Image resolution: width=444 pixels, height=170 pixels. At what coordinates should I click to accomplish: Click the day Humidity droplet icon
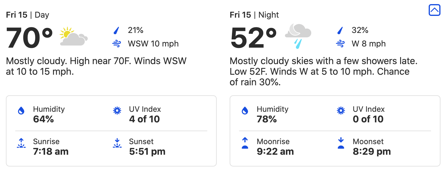pos(21,111)
